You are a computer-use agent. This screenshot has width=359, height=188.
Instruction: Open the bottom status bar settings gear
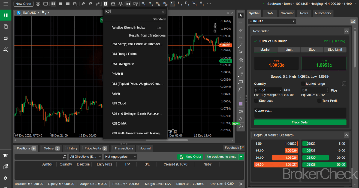click(x=241, y=184)
